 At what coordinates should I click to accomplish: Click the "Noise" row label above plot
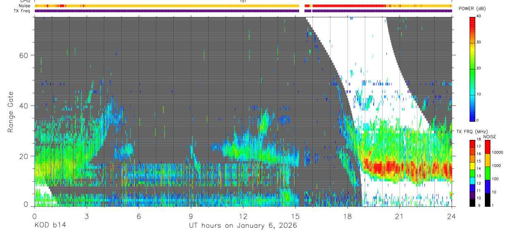pos(24,6)
